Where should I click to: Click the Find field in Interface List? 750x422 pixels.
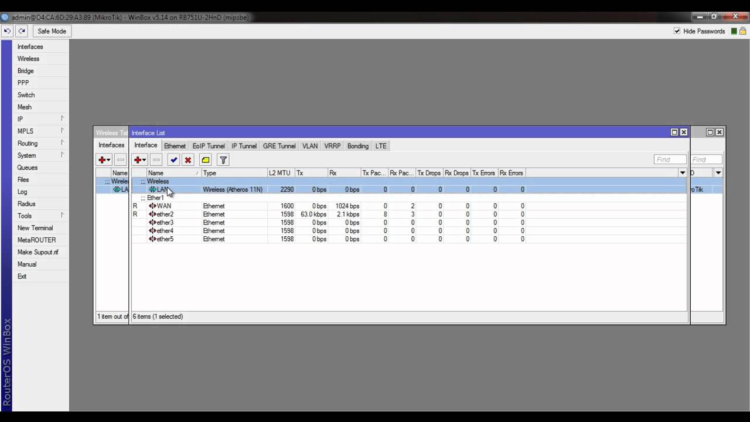(x=670, y=159)
